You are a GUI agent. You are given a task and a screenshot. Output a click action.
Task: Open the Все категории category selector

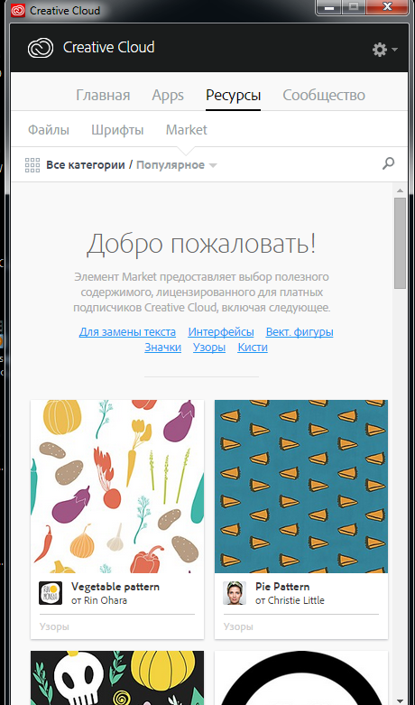click(x=86, y=165)
